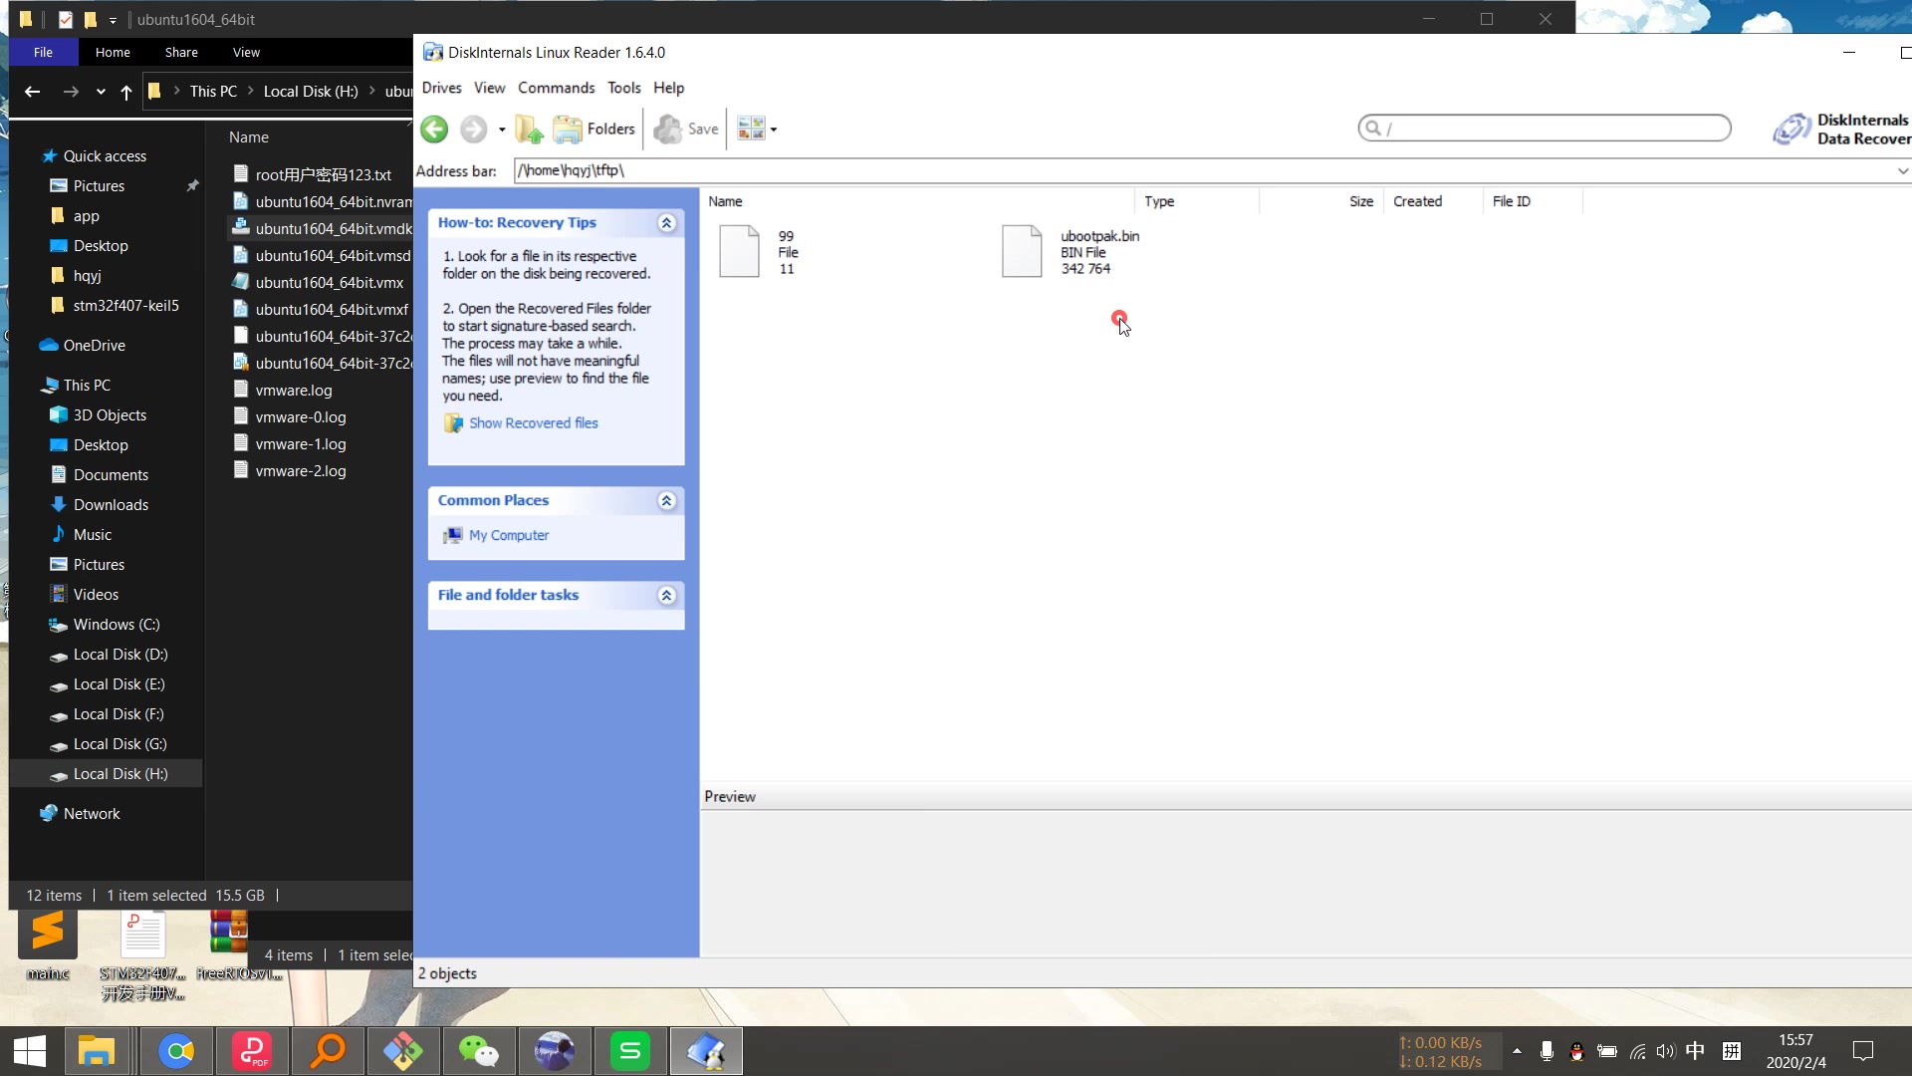1912x1076 pixels.
Task: Click the My Computer link
Action: [508, 535]
